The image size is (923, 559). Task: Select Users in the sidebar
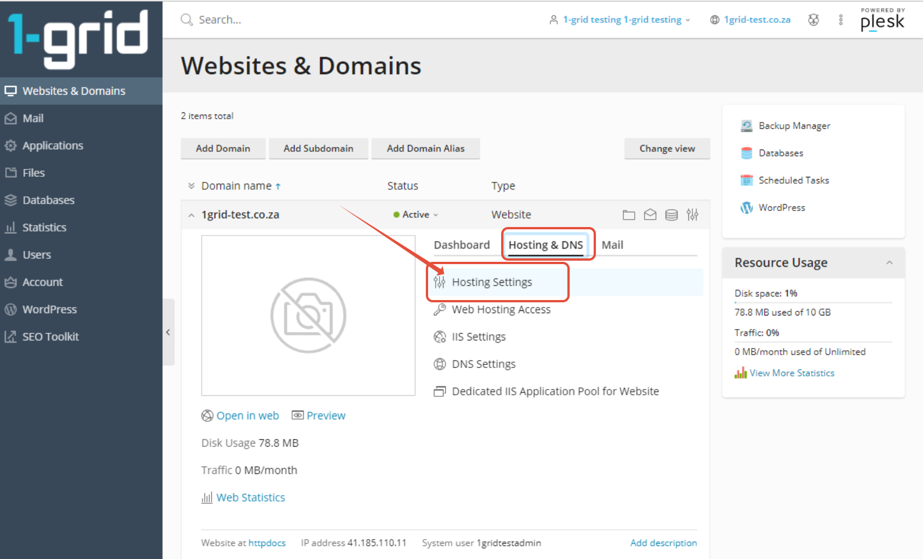click(81, 255)
